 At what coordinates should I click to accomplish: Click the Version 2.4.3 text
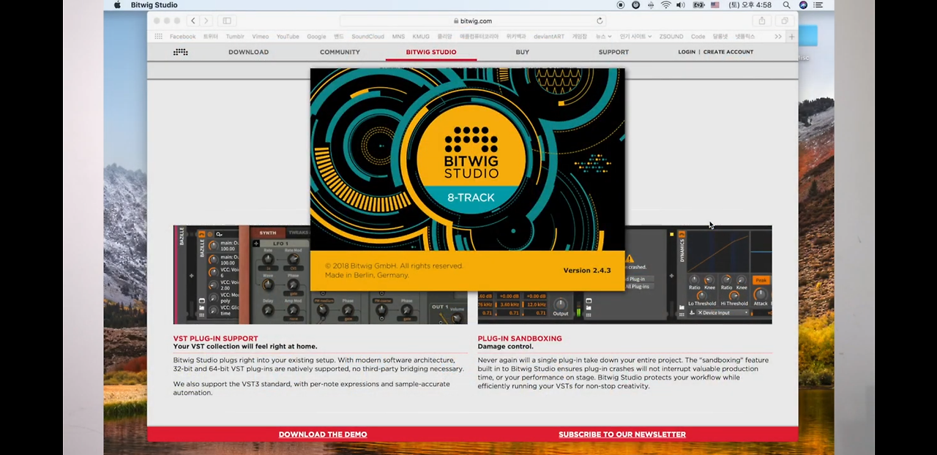587,271
